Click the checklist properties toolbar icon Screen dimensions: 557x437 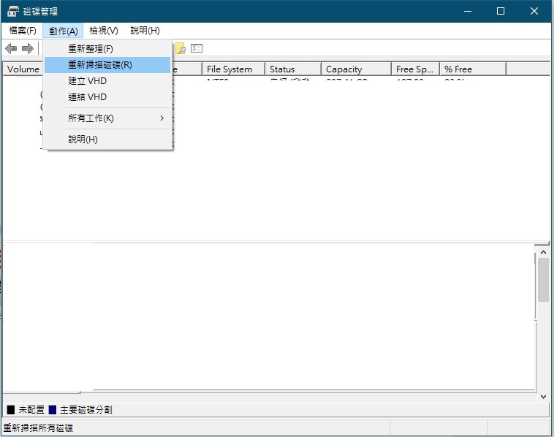[x=197, y=48]
